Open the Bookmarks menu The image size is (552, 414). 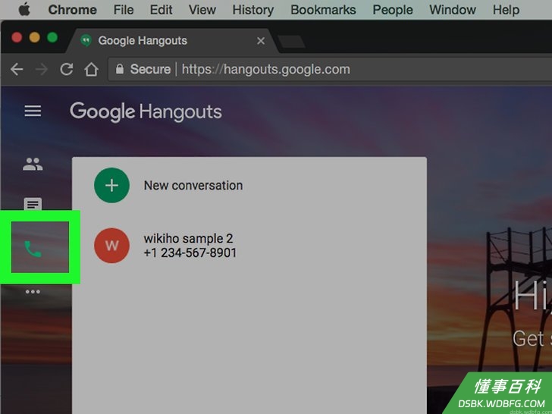pyautogui.click(x=323, y=10)
